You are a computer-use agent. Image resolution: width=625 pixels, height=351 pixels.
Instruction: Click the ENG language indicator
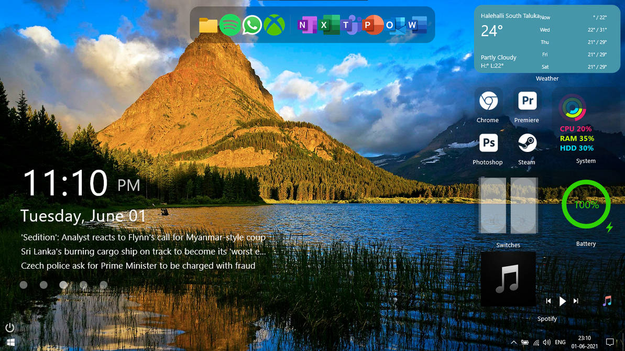point(560,342)
